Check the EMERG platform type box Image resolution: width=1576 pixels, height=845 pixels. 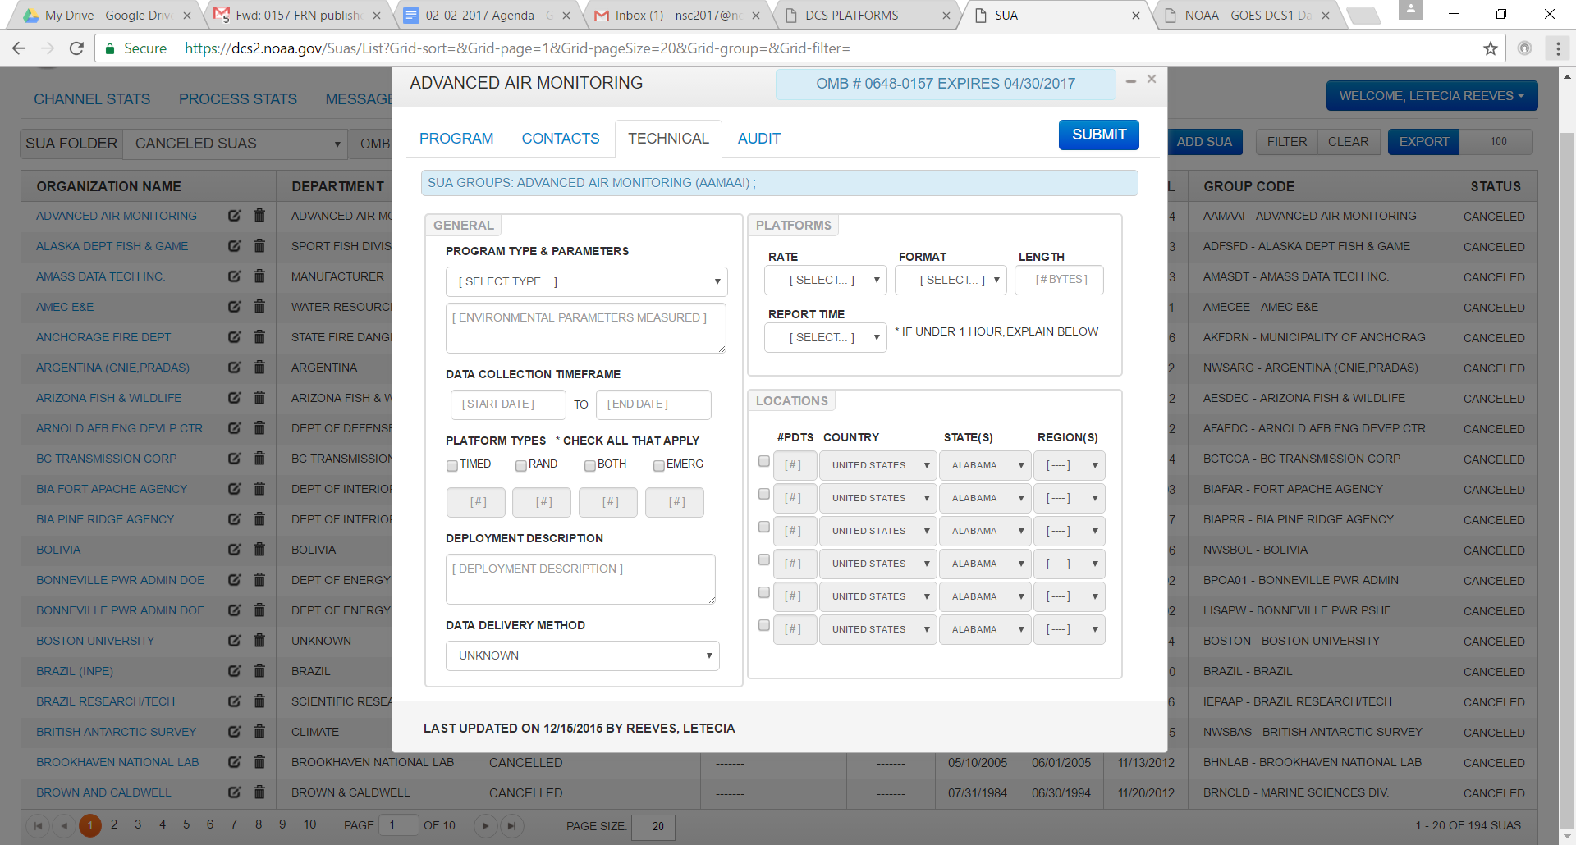(x=659, y=465)
